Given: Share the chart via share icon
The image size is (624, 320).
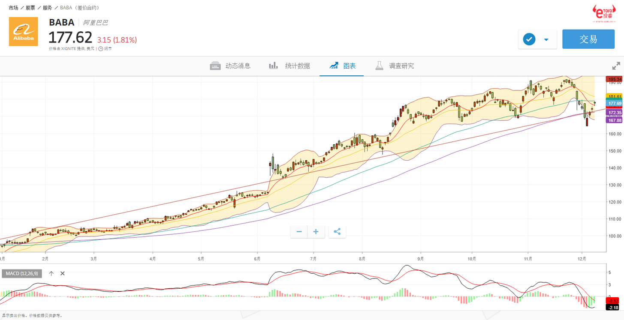Looking at the screenshot, I should [x=337, y=232].
